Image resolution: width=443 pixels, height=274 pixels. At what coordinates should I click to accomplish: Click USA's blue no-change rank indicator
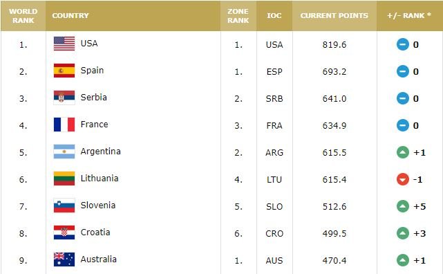click(403, 44)
